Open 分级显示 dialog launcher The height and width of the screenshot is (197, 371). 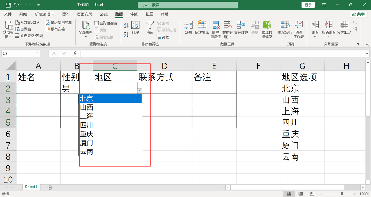tap(358, 44)
